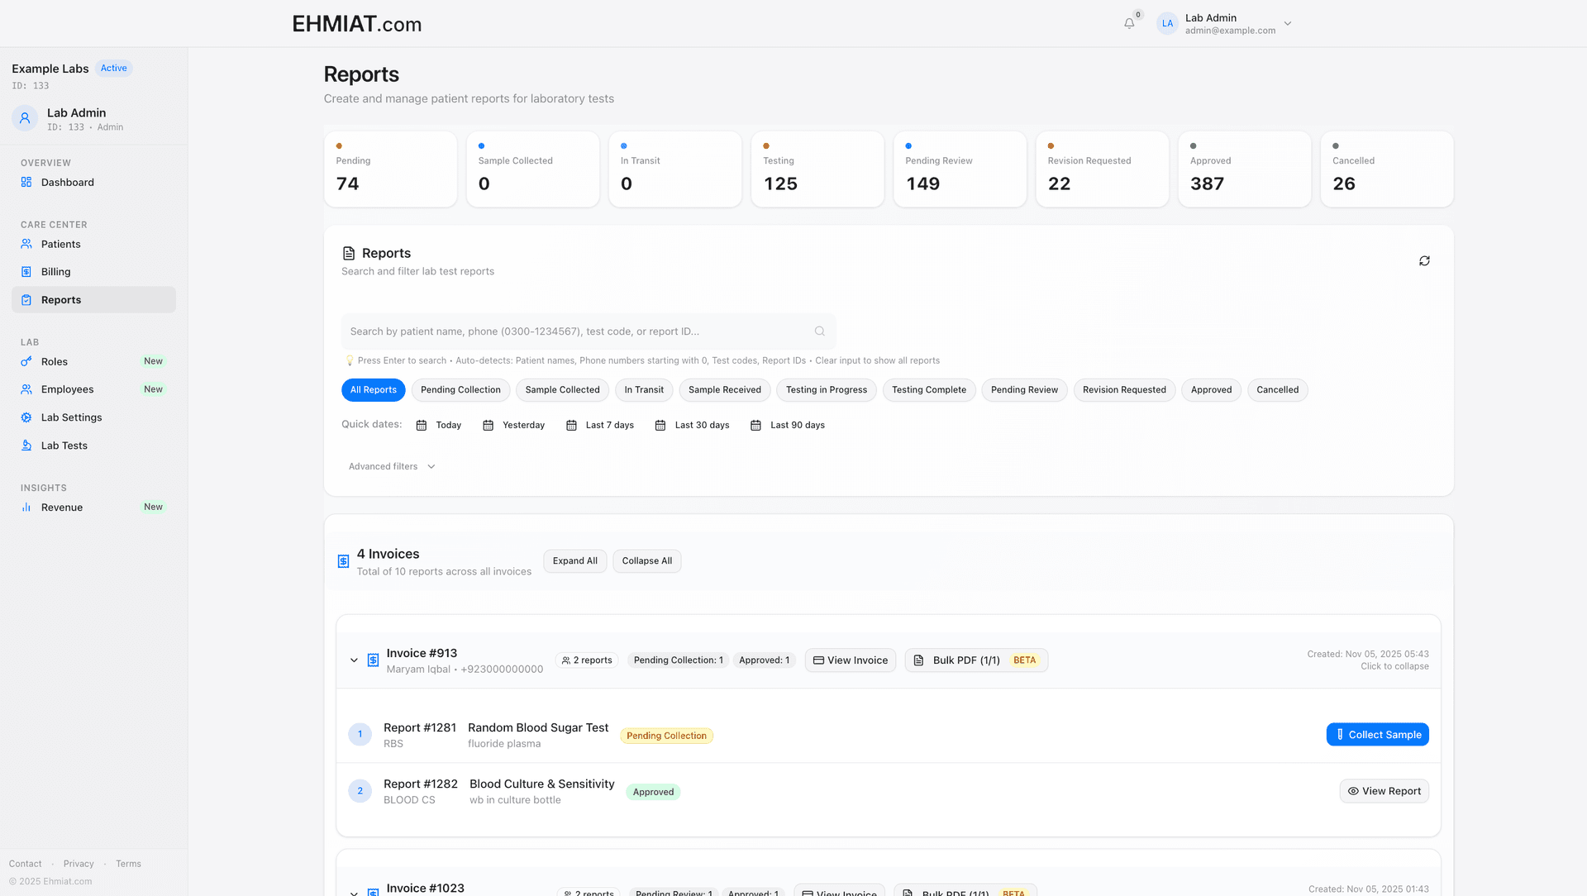Image resolution: width=1587 pixels, height=896 pixels.
Task: Click the Reports section document icon
Action: click(349, 254)
